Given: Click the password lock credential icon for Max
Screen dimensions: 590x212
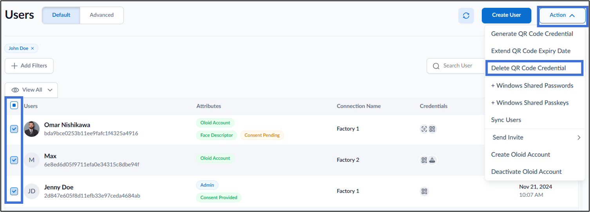Looking at the screenshot, I should 433,160.
